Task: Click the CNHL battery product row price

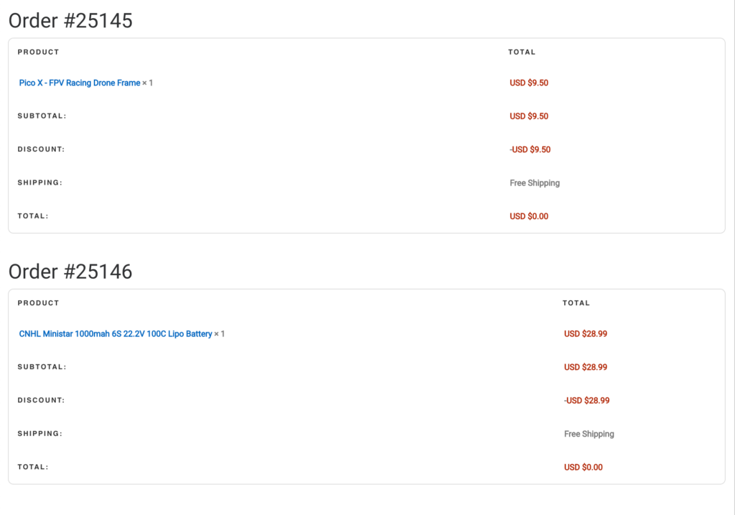Action: 586,334
